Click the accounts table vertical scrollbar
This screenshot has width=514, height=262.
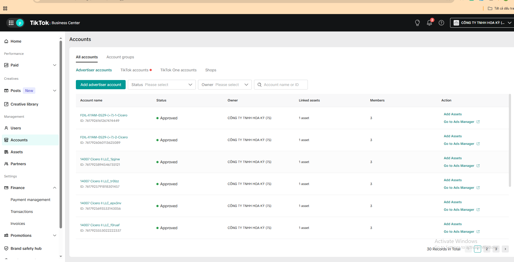510,140
